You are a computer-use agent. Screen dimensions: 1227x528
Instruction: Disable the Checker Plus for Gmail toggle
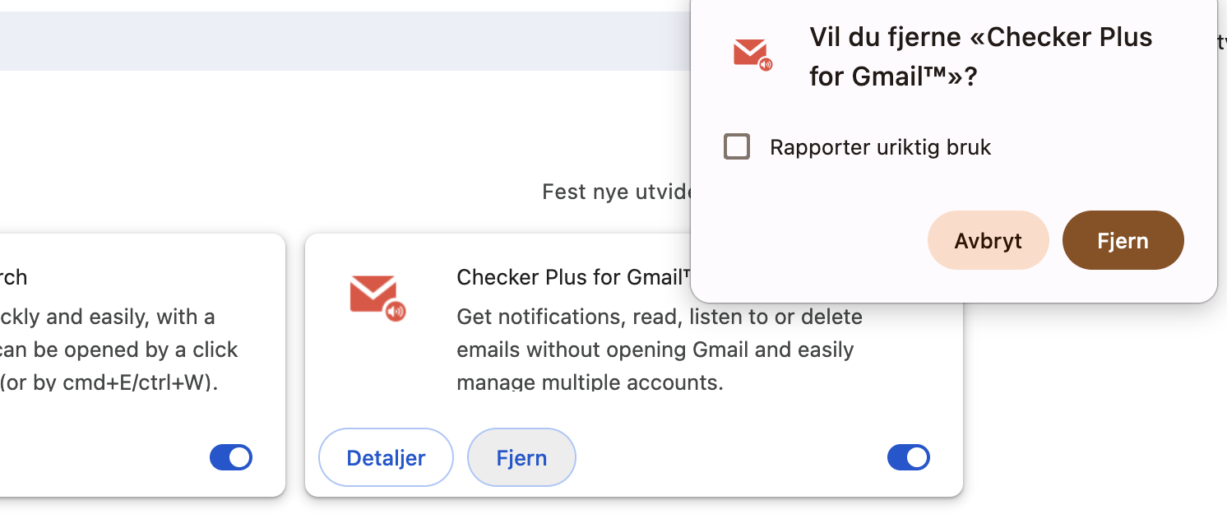coord(909,457)
